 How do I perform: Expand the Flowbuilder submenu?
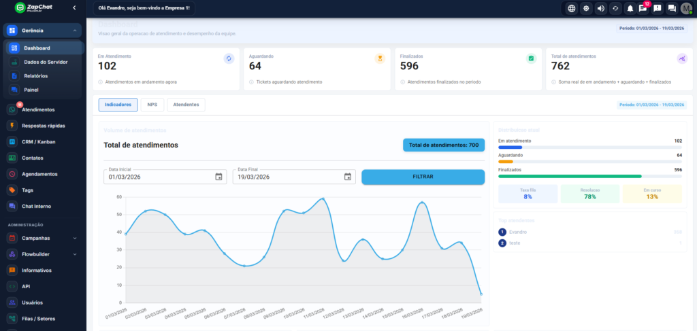click(74, 254)
